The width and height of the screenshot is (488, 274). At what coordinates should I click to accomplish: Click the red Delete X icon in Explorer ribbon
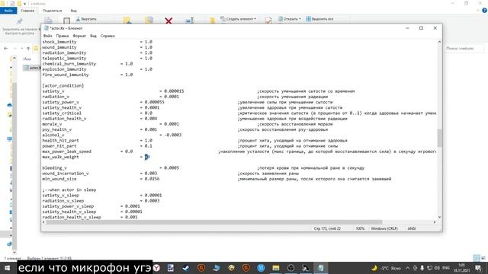pos(169,21)
